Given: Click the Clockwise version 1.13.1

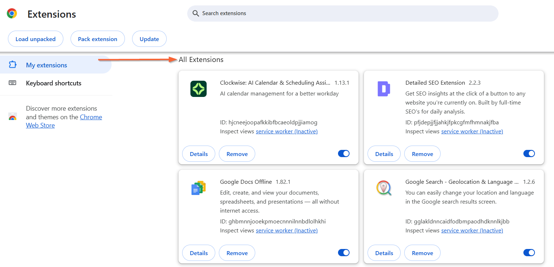Looking at the screenshot, I should coord(342,83).
